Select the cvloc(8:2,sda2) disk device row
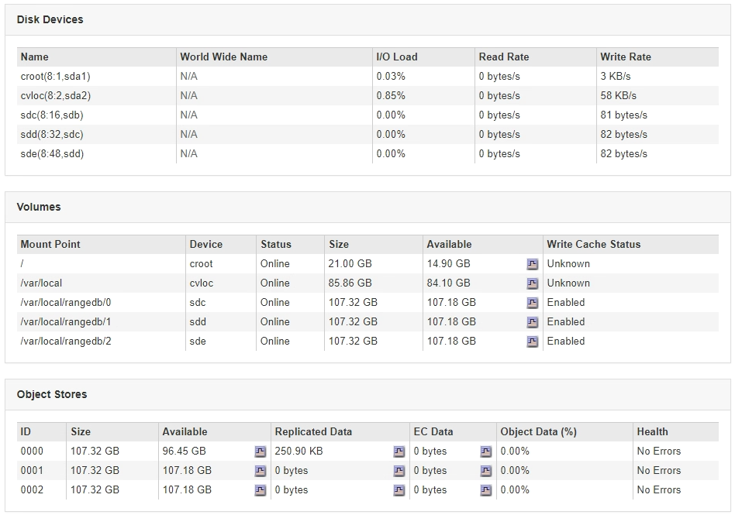This screenshot has width=735, height=515. pos(56,96)
